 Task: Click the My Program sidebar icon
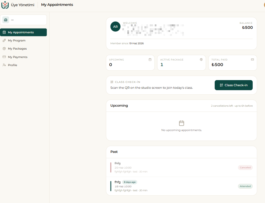4,40
